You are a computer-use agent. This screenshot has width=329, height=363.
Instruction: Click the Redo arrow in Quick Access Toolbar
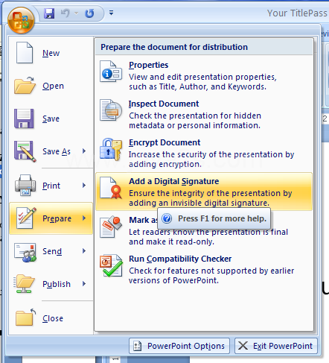click(x=89, y=13)
